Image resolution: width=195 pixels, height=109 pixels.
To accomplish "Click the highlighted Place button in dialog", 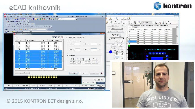I will (73, 73).
